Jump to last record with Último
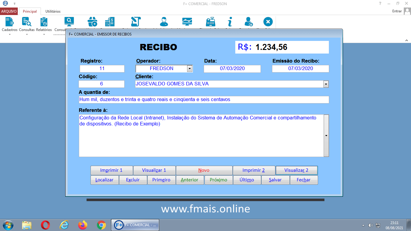 (x=247, y=180)
